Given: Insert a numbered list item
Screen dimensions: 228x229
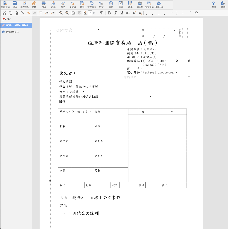Looking at the screenshot, I should tap(41, 13).
